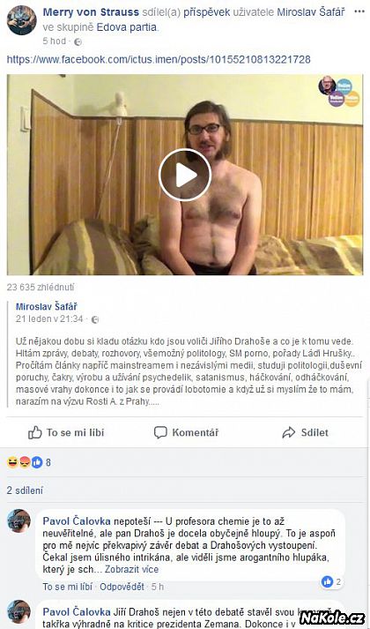Open the three-dot post options menu
The width and height of the screenshot is (370, 629).
coord(359,11)
